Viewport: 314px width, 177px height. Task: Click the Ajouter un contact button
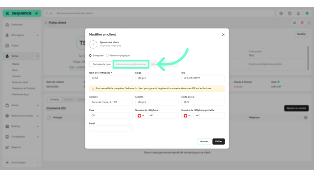coord(296,108)
